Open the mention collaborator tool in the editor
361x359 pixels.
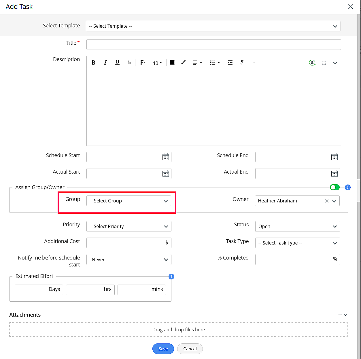(312, 62)
